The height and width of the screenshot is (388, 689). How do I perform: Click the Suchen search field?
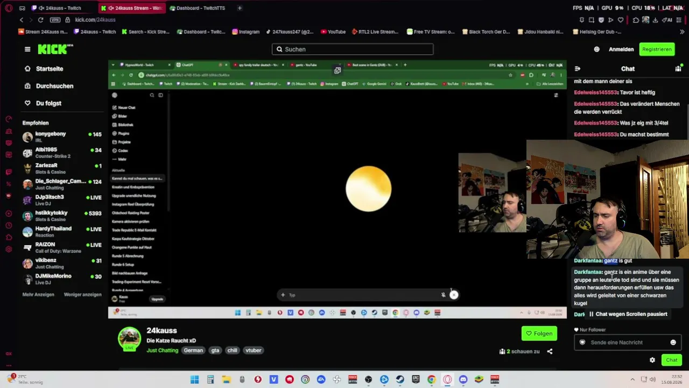(x=353, y=49)
